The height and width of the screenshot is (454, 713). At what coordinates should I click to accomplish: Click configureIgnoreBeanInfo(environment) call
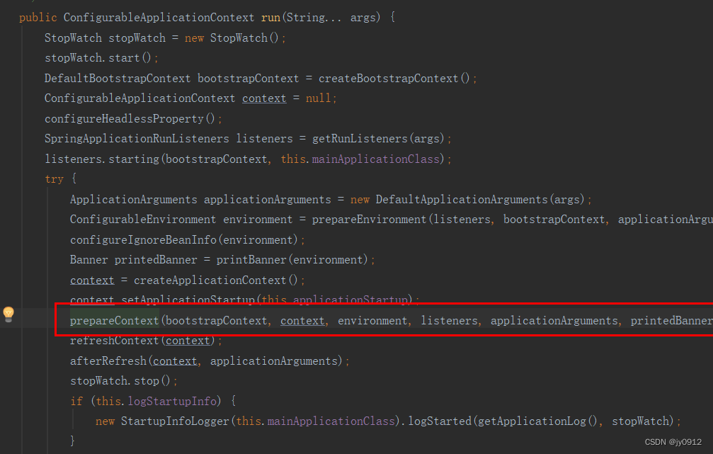tap(183, 239)
